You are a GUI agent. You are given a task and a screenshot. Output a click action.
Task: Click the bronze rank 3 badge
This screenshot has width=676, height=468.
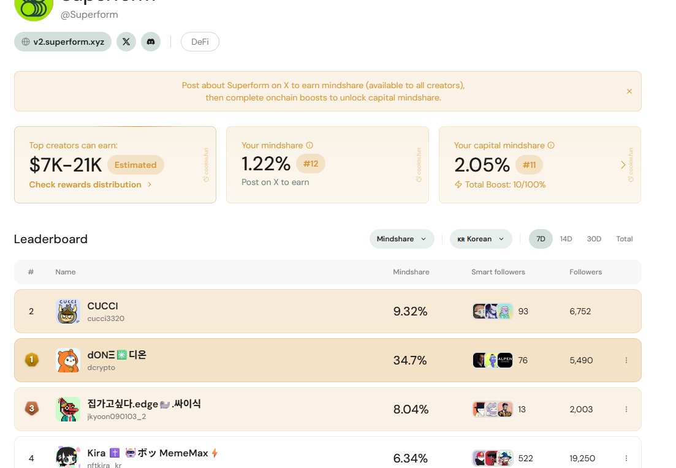click(x=31, y=409)
